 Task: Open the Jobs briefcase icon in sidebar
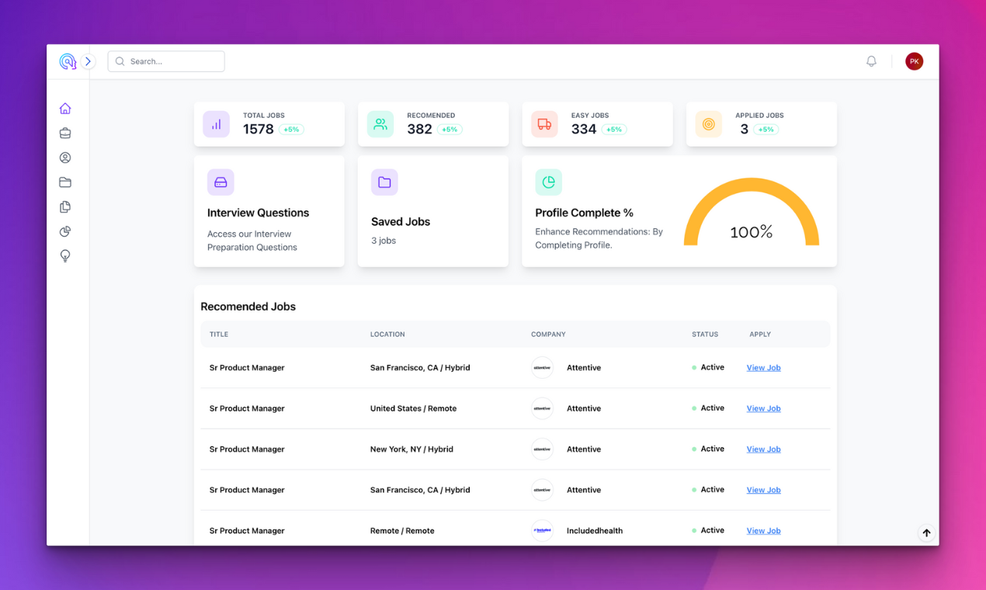[x=65, y=133]
